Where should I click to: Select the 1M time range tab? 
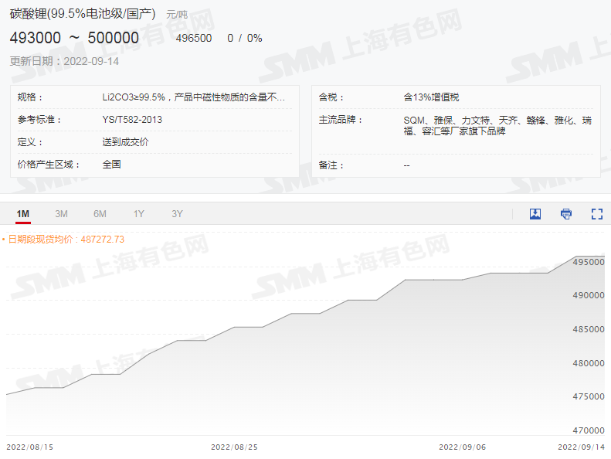click(23, 214)
